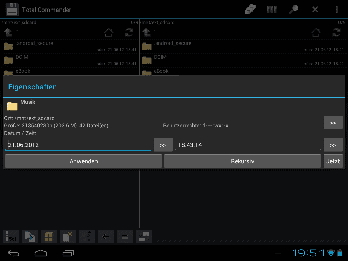Reload the right panel file list
The image size is (348, 261).
336,32
